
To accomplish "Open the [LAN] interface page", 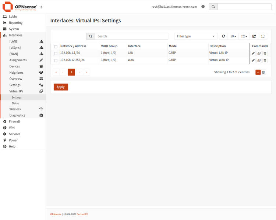I will coord(13,41).
